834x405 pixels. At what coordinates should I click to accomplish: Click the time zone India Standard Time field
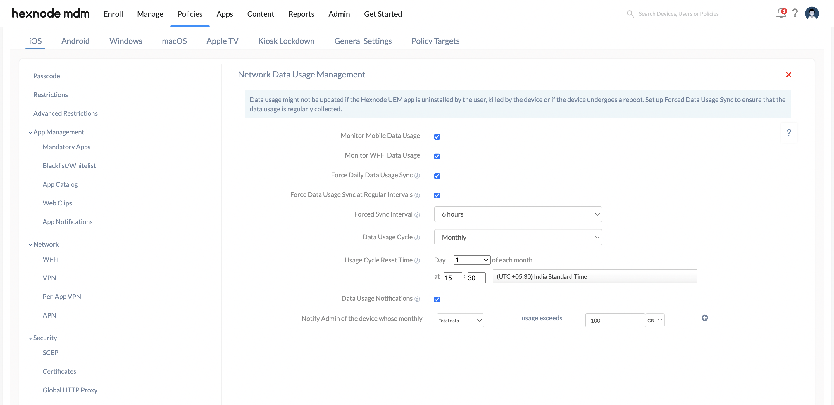pyautogui.click(x=595, y=277)
